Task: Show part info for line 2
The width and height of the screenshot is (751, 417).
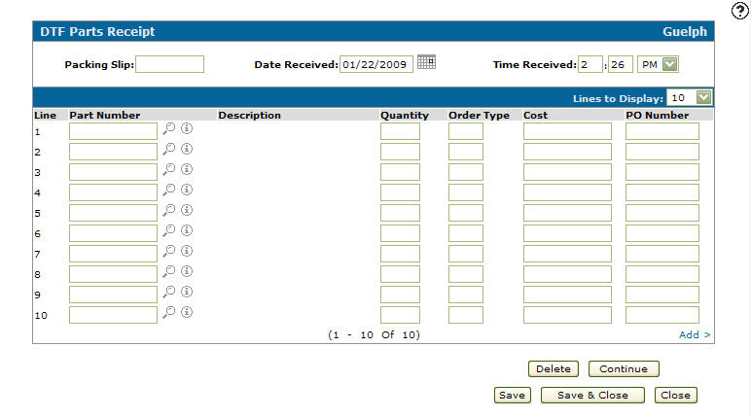Action: 187,149
